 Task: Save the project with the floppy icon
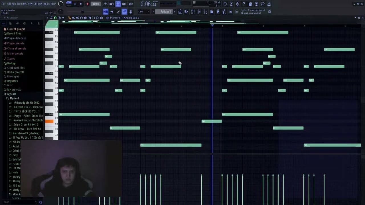pyautogui.click(x=250, y=4)
